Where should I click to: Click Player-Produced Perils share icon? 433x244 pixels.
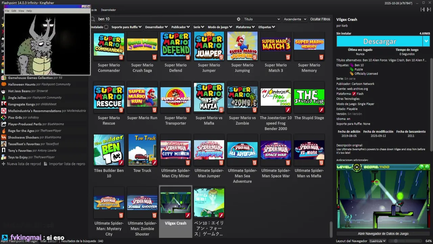(x=4, y=124)
